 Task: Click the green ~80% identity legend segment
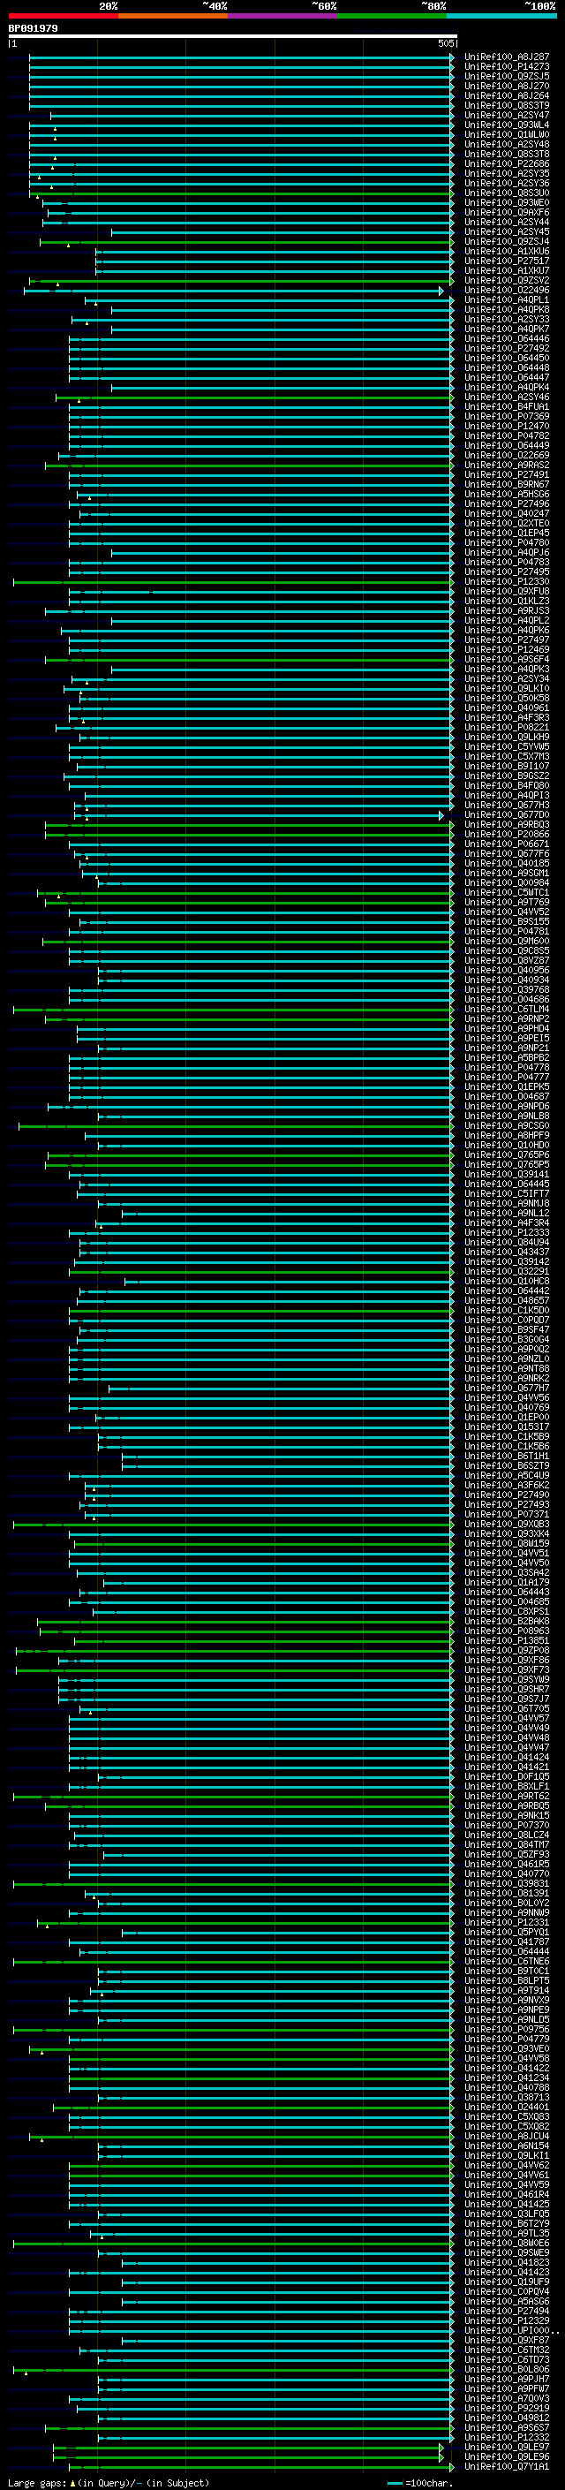[392, 16]
